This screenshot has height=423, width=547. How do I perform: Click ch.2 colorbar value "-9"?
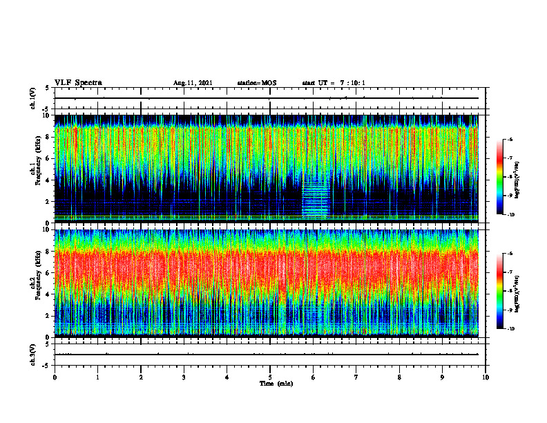509,310
